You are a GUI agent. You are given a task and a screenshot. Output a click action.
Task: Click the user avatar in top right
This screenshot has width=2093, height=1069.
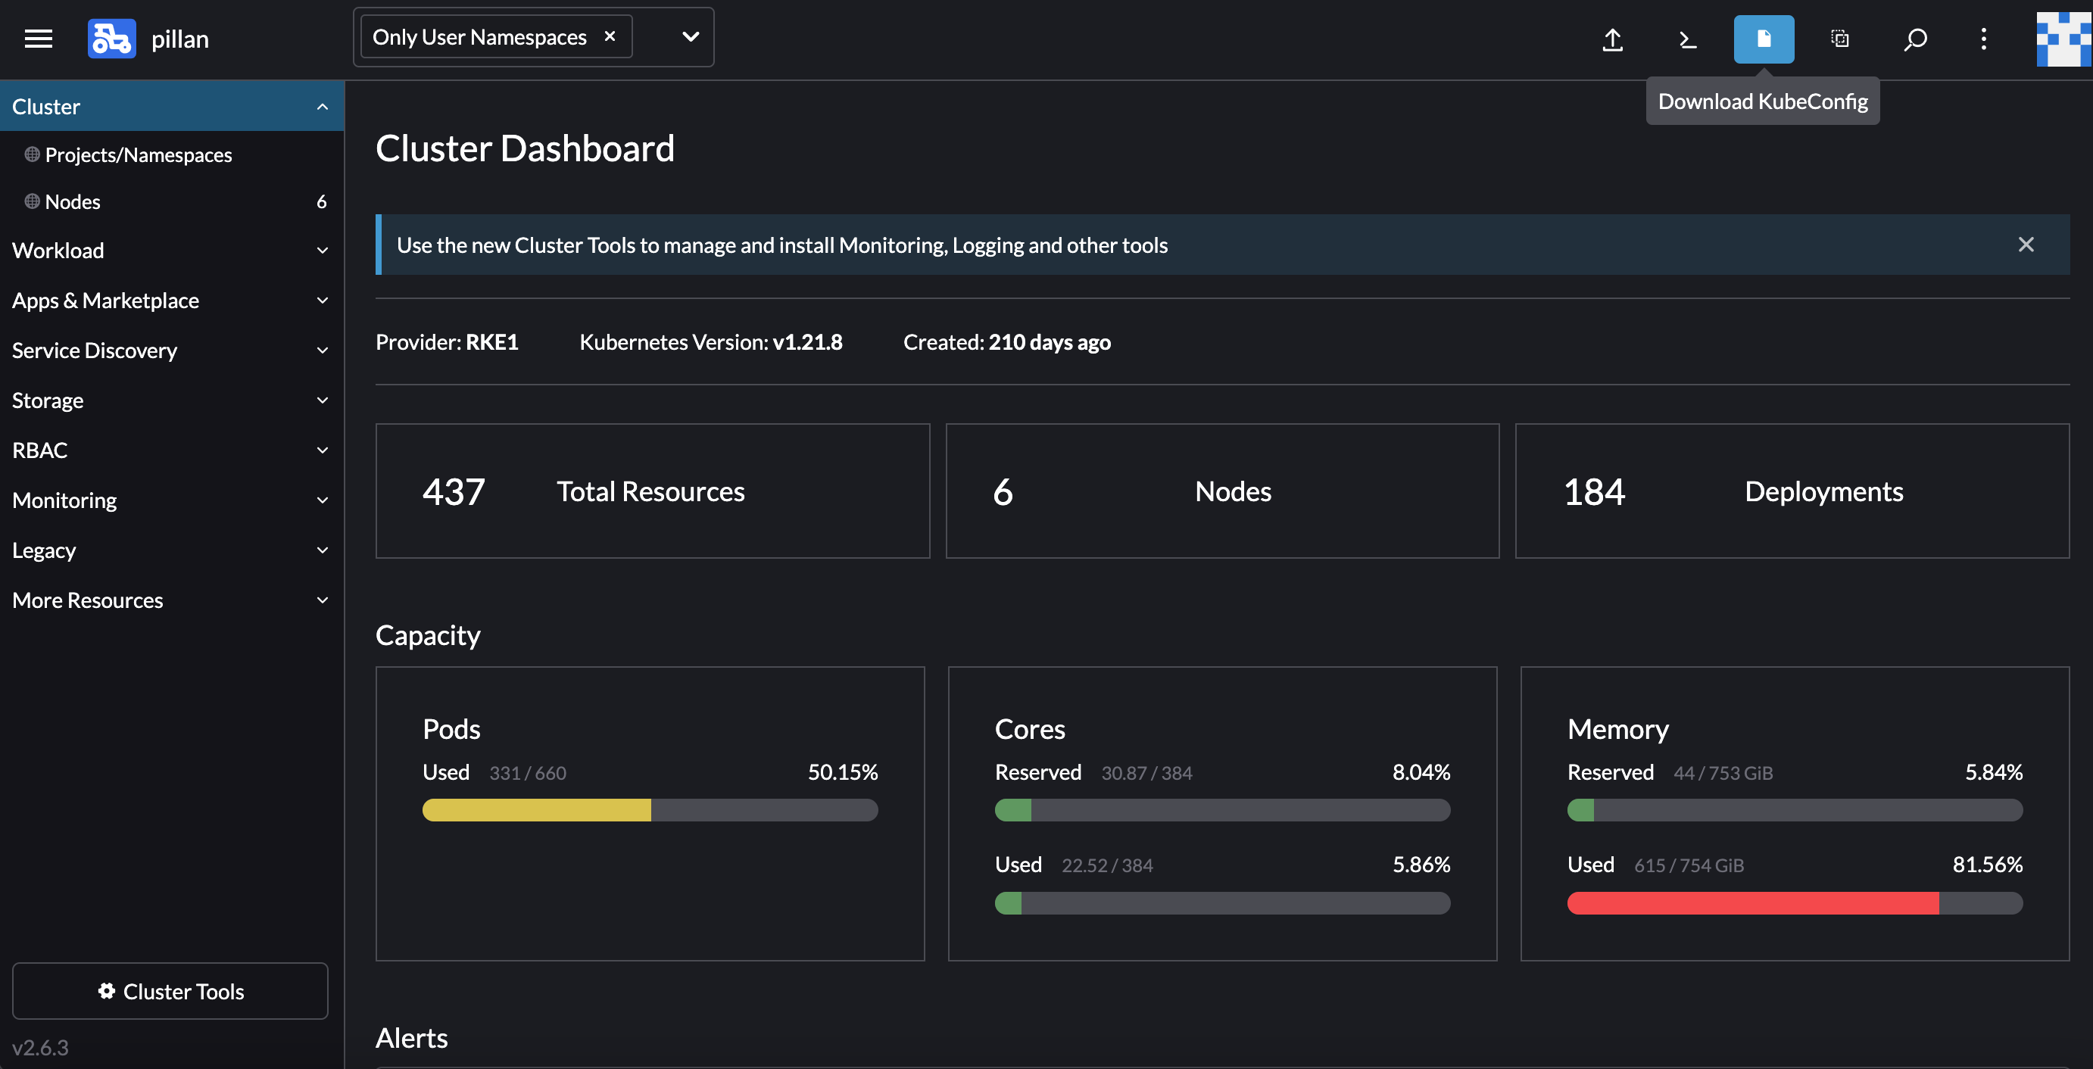click(x=2063, y=39)
